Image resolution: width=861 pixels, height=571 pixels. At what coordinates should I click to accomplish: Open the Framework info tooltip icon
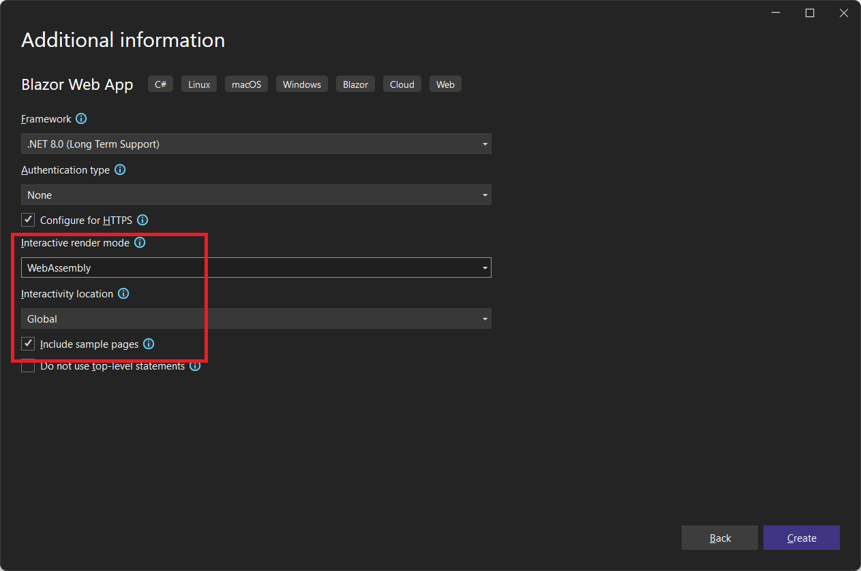coord(81,118)
